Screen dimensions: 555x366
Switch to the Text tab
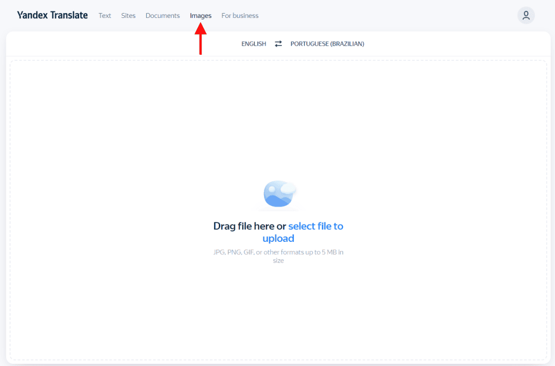pos(105,16)
